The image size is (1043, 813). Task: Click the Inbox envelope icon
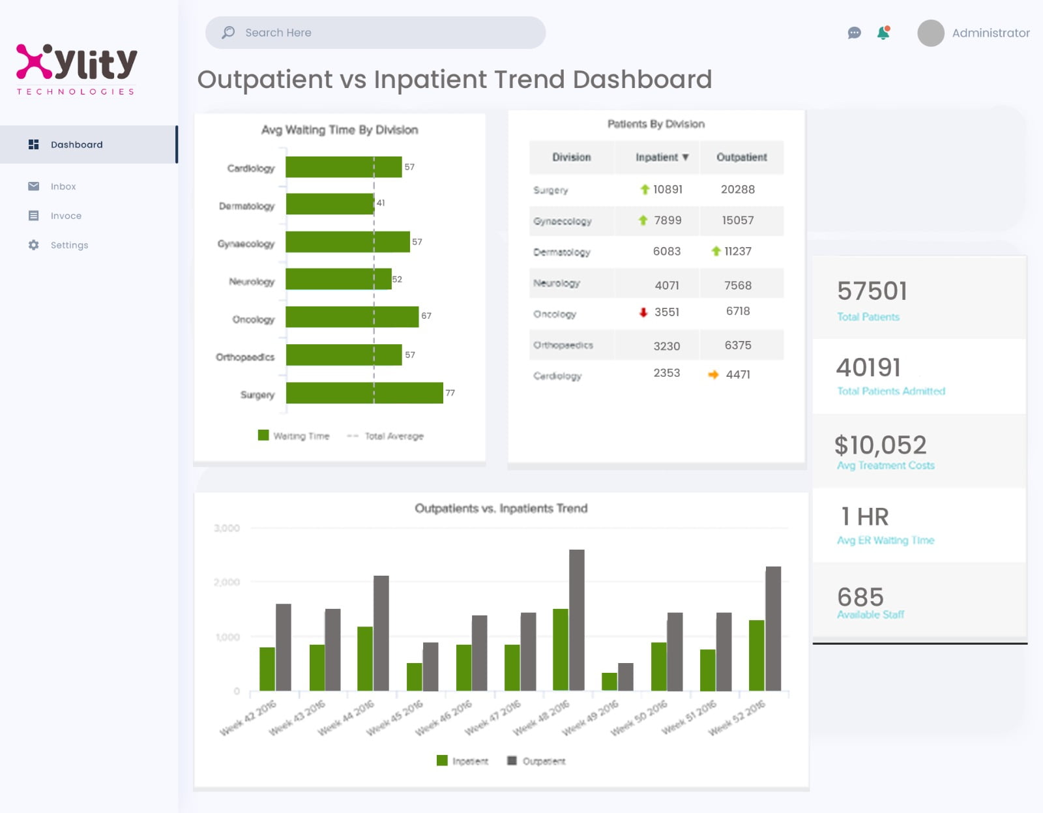coord(34,186)
